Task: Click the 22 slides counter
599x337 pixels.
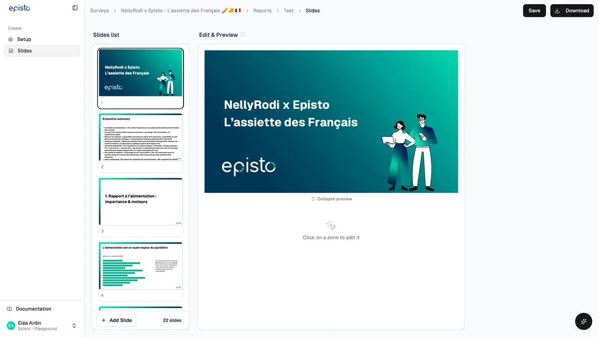Action: click(x=172, y=320)
